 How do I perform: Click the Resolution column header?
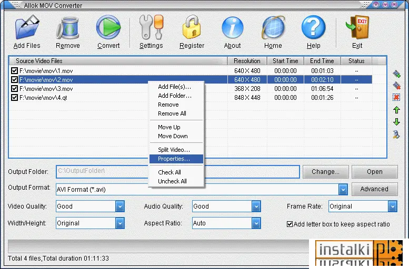click(x=247, y=60)
